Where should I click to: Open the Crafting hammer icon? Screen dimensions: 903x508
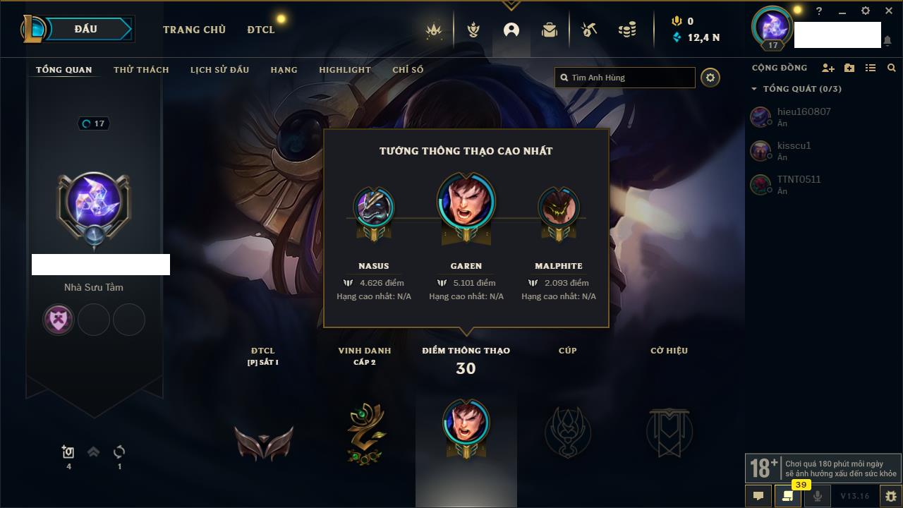pos(588,30)
